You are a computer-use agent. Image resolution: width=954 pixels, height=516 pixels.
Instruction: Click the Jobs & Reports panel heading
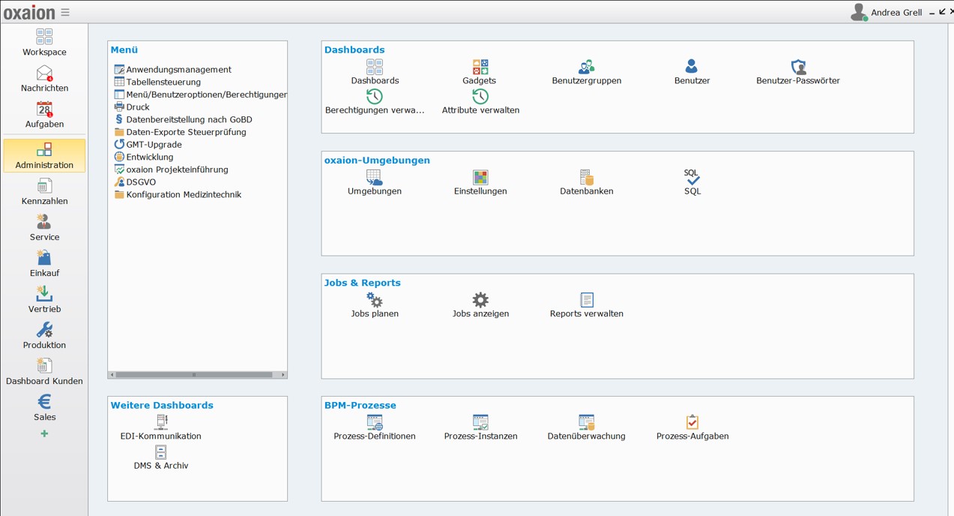tap(363, 283)
